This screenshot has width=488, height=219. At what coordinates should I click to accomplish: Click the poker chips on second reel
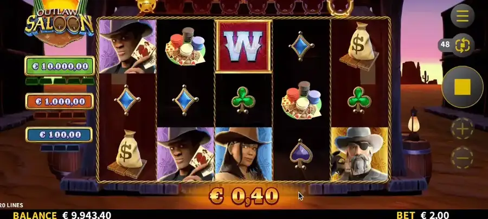(186, 47)
